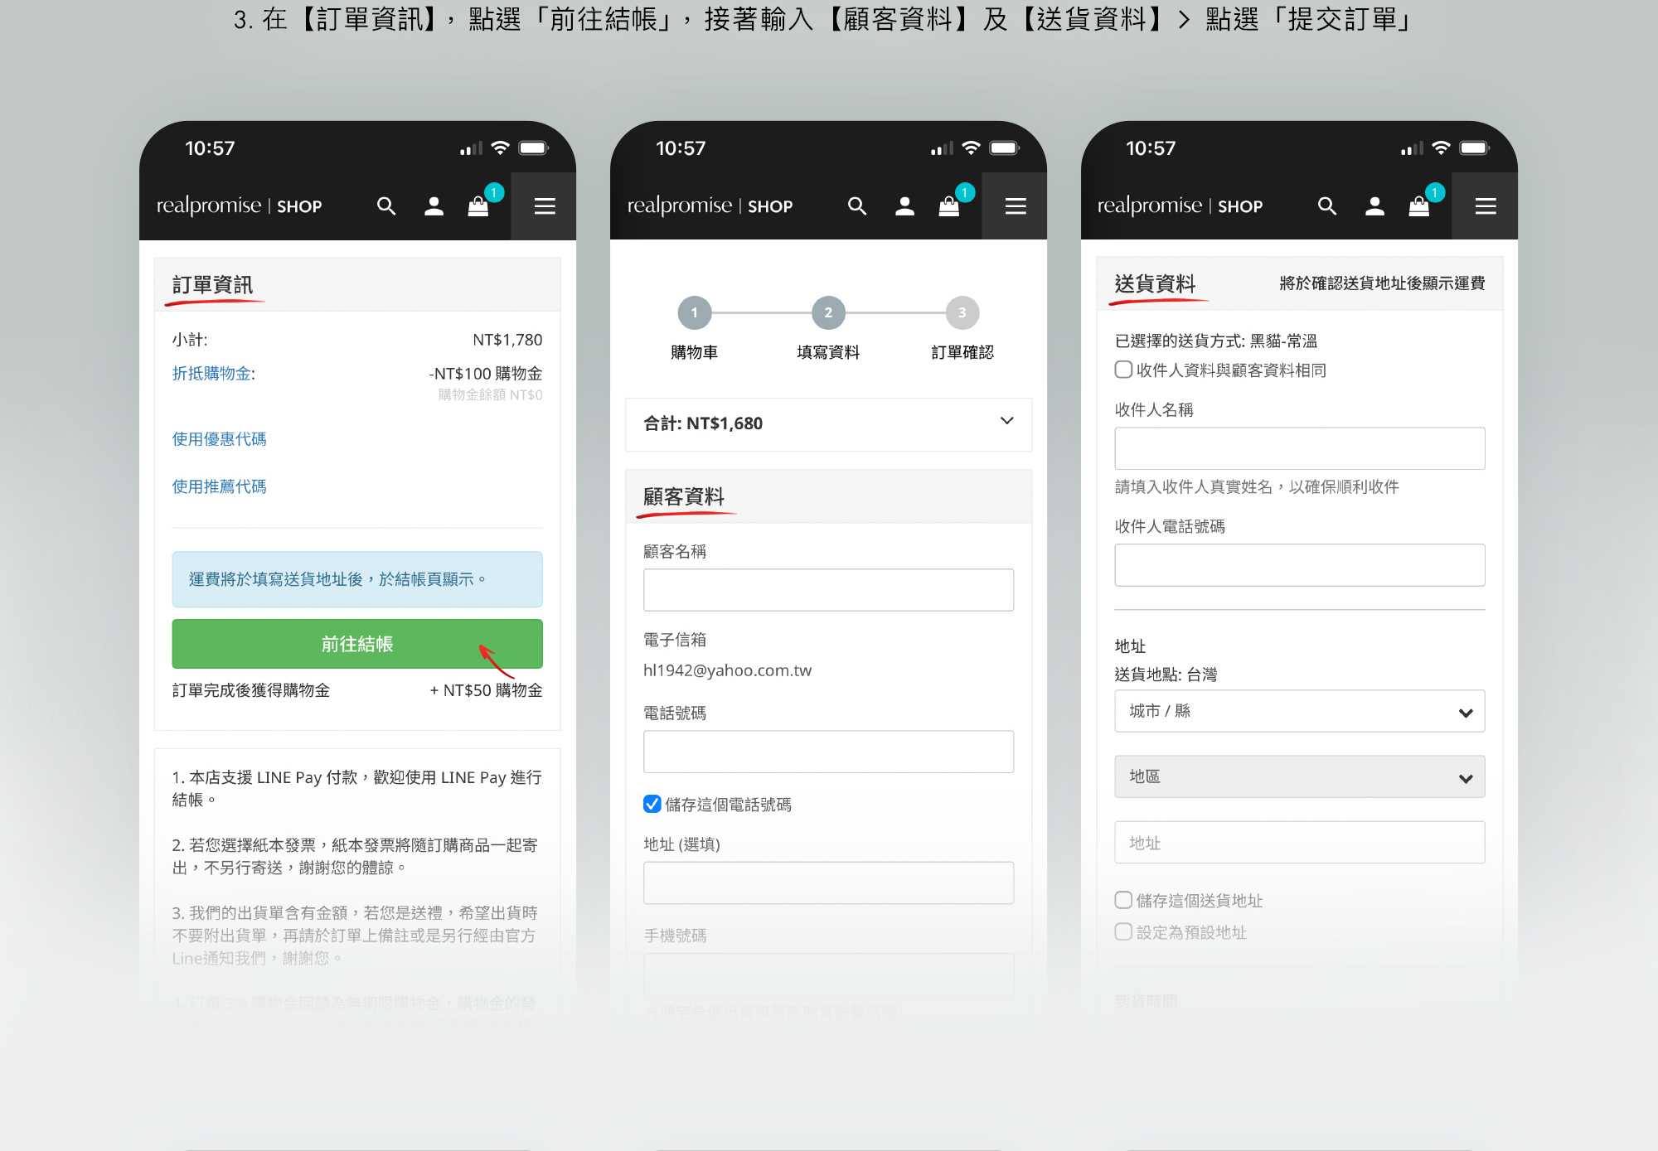Click the 使用推薦代碼 link
The height and width of the screenshot is (1151, 1658).
219,486
